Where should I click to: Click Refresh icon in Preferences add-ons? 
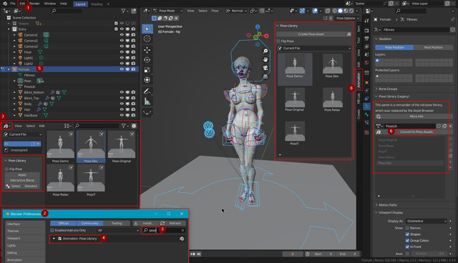coord(162,224)
